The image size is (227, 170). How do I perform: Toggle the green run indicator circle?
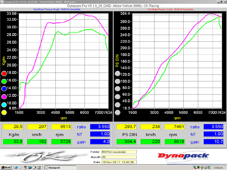pos(4,82)
